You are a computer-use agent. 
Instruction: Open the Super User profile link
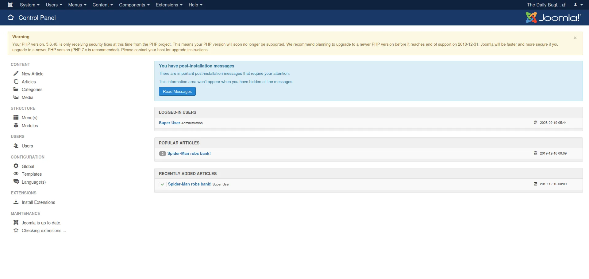click(x=169, y=123)
